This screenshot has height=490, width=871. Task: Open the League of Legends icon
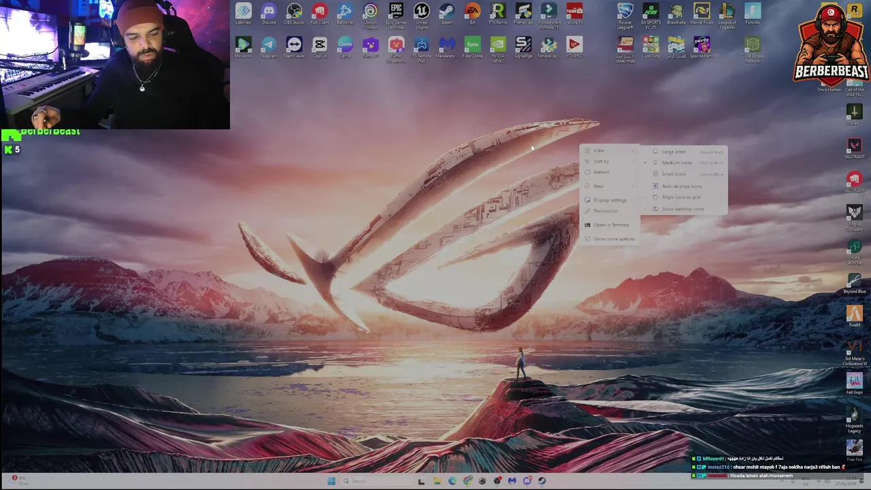pyautogui.click(x=727, y=15)
